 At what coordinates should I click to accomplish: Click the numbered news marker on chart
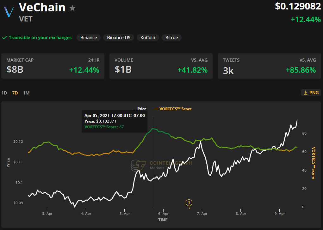click(189, 203)
